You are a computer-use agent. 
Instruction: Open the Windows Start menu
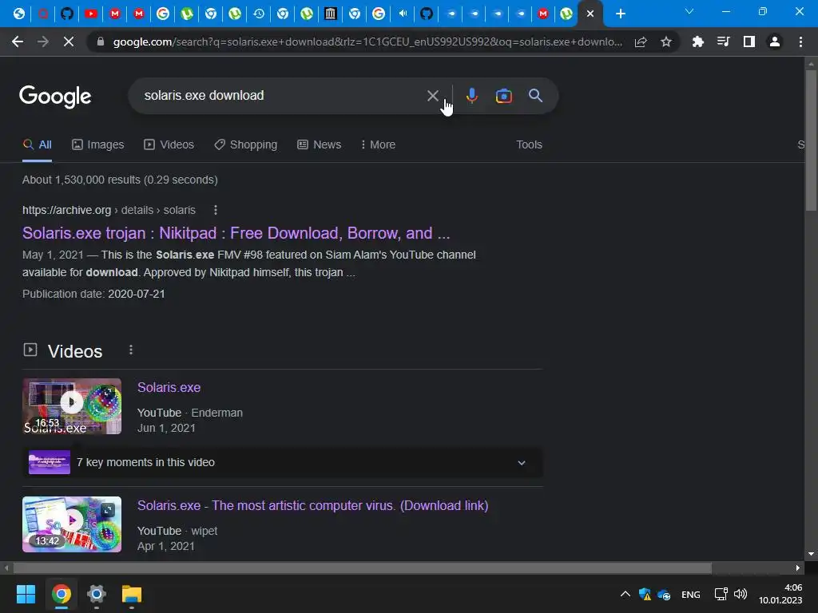(26, 594)
